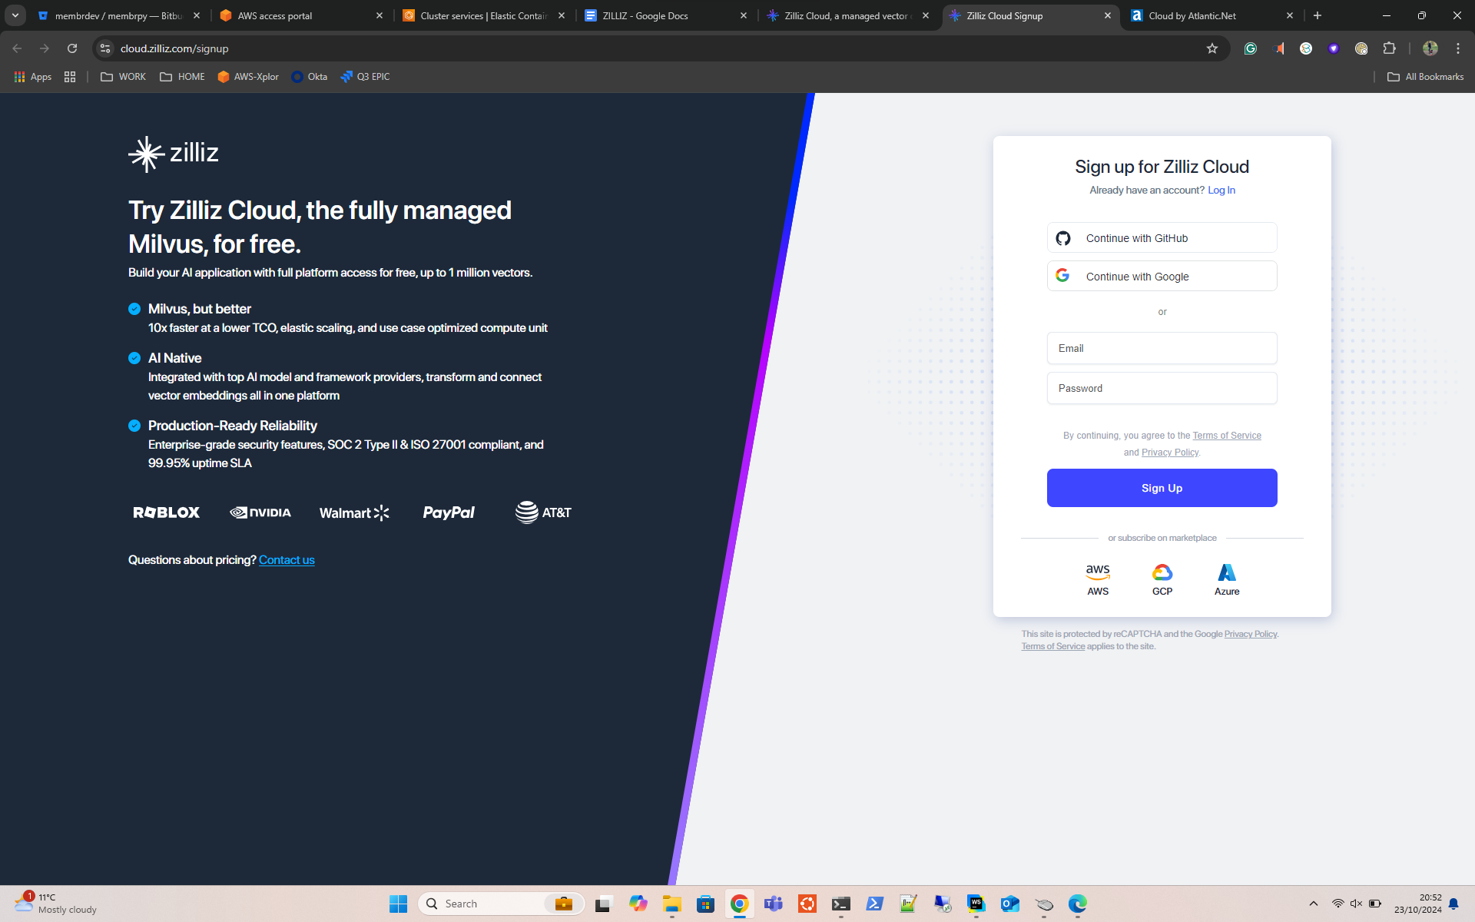Click the Zilliz logo
This screenshot has width=1475, height=922.
point(174,154)
